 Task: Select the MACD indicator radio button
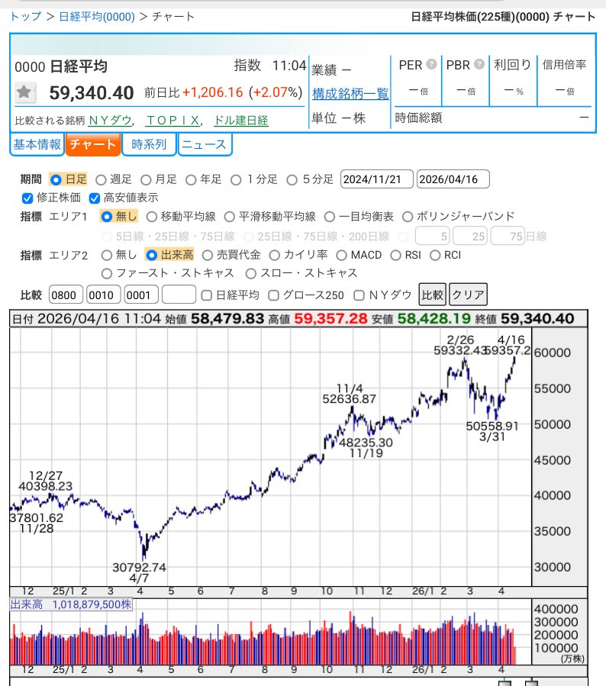(341, 255)
